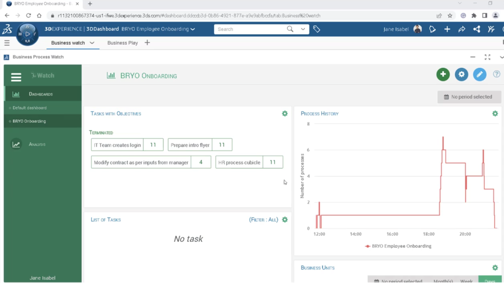Minimize the Business Process Watch widget

click(x=473, y=57)
